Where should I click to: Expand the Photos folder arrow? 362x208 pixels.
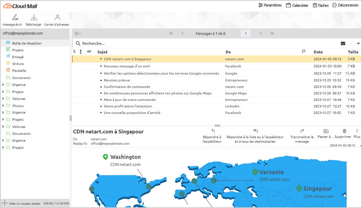click(3, 106)
